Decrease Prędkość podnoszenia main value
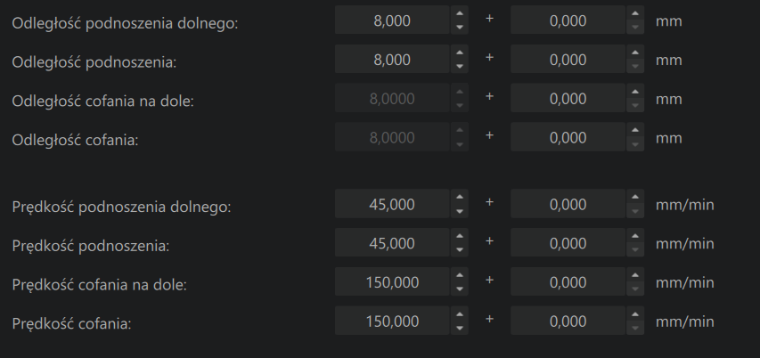The image size is (760, 358). [460, 249]
